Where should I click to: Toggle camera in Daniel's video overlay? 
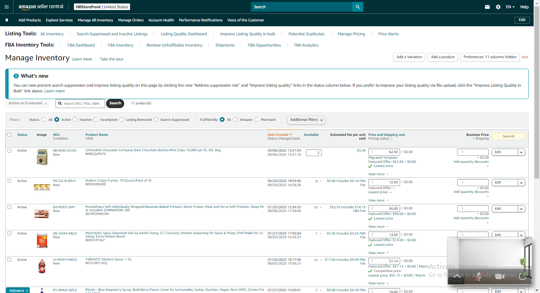click(x=499, y=276)
